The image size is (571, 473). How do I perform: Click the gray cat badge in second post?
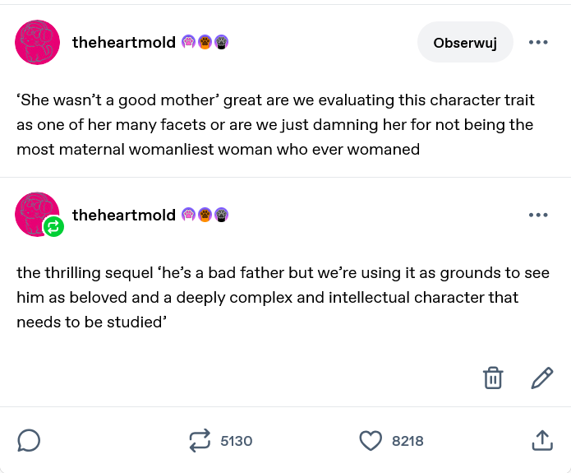tap(221, 215)
